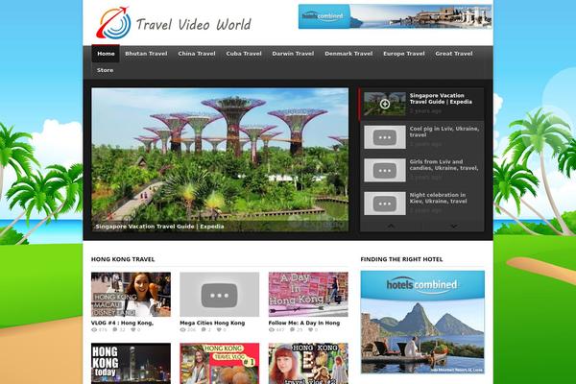Open the VLOG #4 Hong Kong thumbnail
The image size is (576, 384).
coord(131,295)
